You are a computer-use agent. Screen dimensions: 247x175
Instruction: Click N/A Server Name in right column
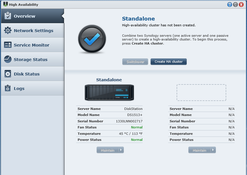click(x=231, y=109)
